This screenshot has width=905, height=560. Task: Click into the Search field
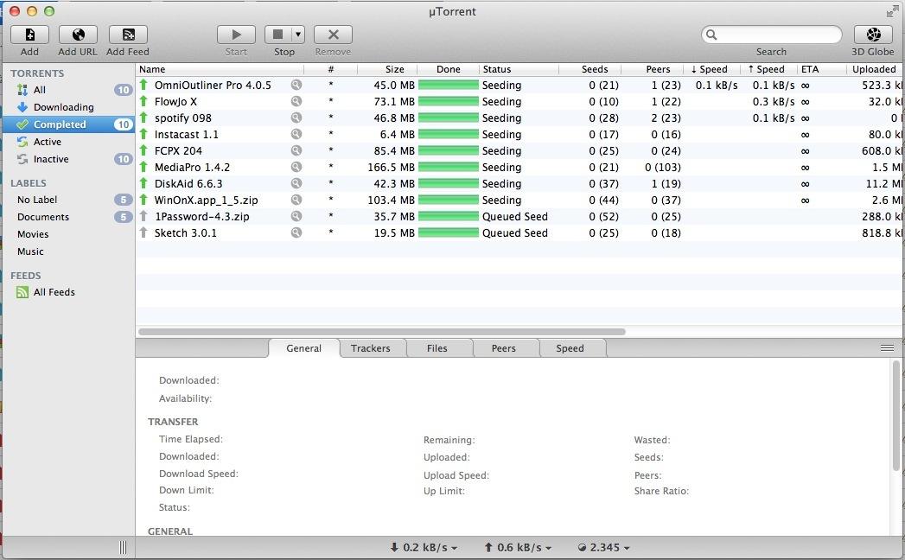[772, 35]
